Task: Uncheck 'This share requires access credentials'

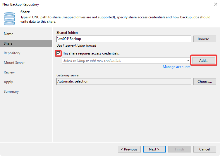Action: pyautogui.click(x=59, y=53)
